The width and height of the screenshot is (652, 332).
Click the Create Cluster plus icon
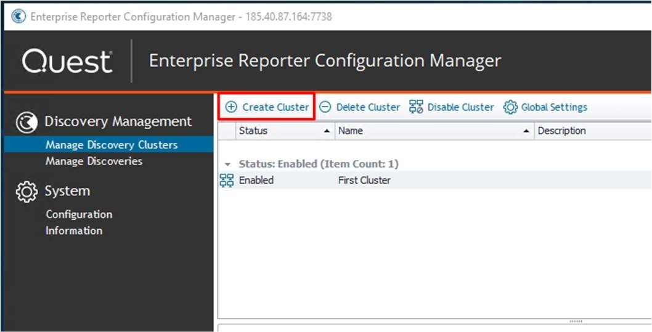[230, 107]
